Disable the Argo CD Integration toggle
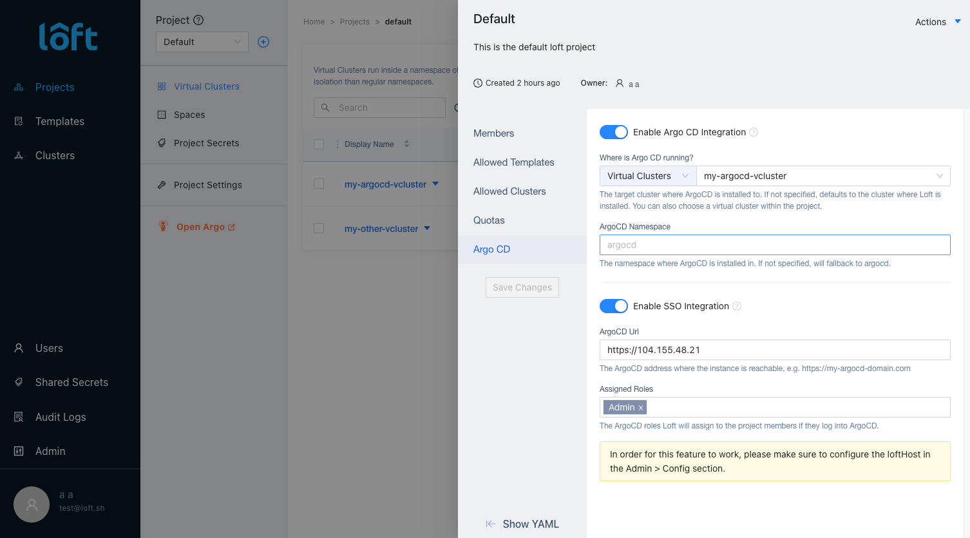 [613, 132]
